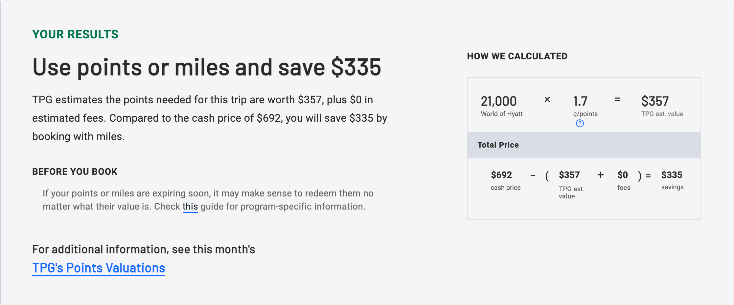Click the multiplication sign in the calculation
This screenshot has height=305, width=734.
coord(547,99)
